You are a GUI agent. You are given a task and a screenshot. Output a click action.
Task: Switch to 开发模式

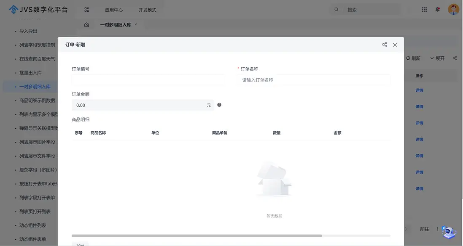point(147,10)
